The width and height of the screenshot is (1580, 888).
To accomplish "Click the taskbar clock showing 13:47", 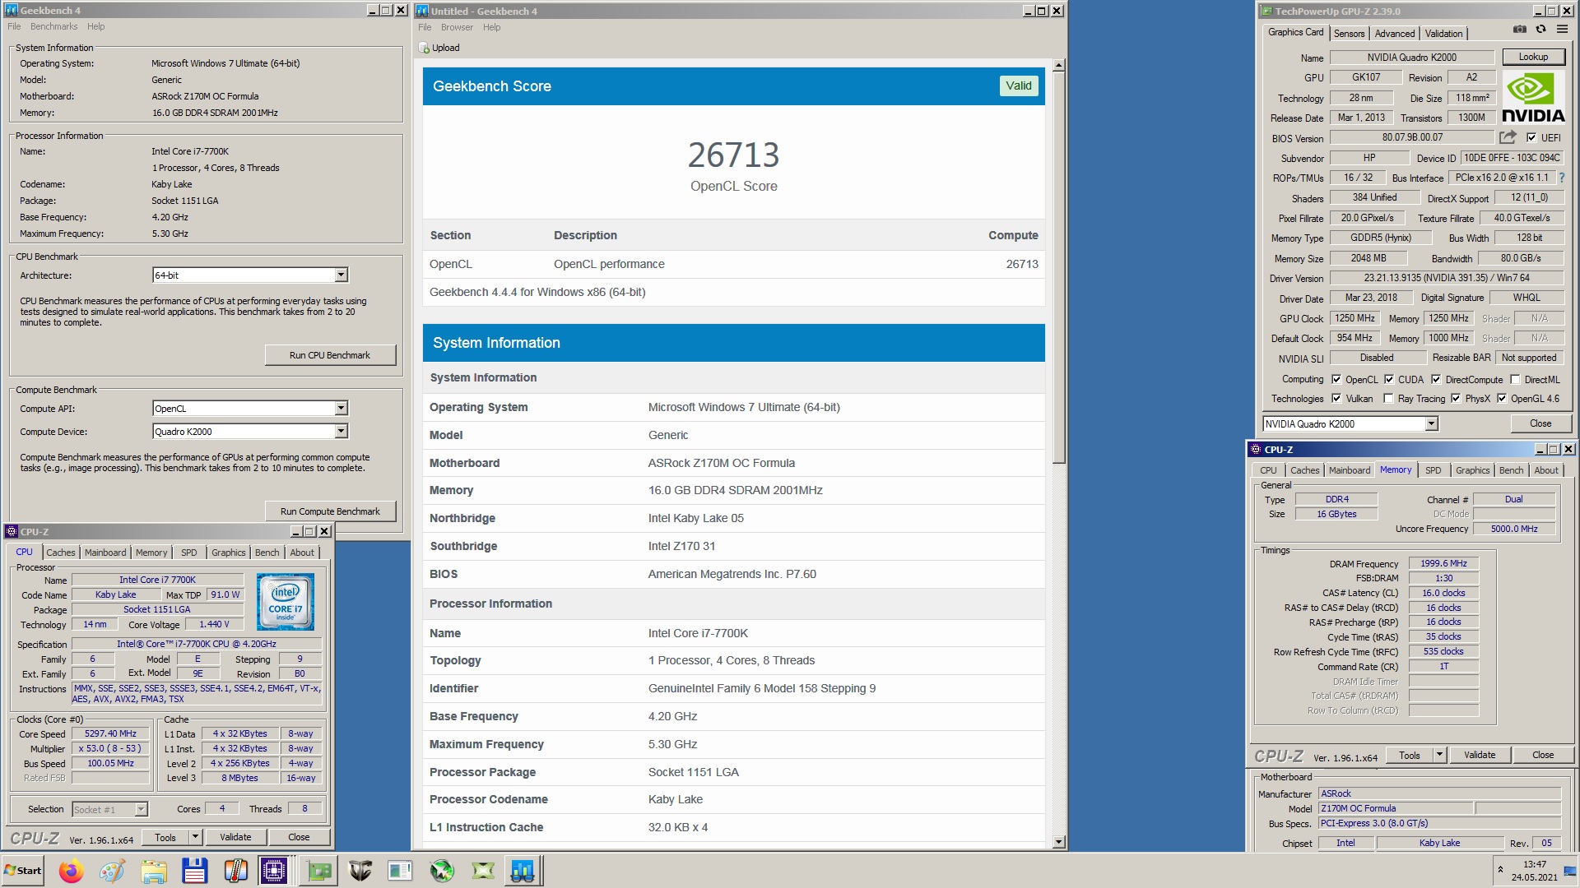I will coord(1534,864).
